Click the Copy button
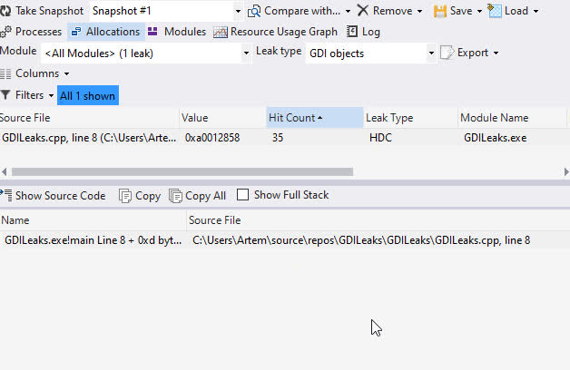This screenshot has width=570, height=370. [140, 195]
